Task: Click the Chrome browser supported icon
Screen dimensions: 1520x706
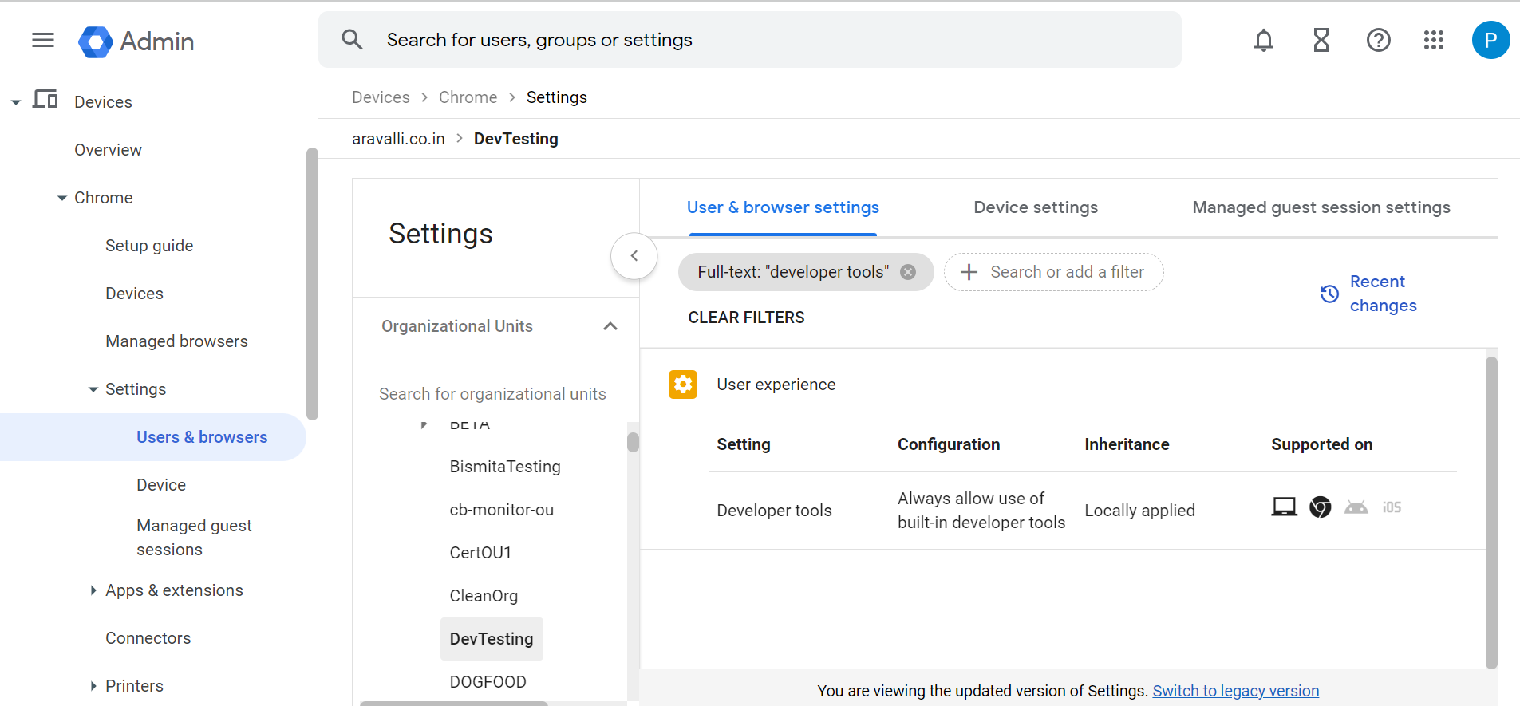Action: click(1321, 507)
